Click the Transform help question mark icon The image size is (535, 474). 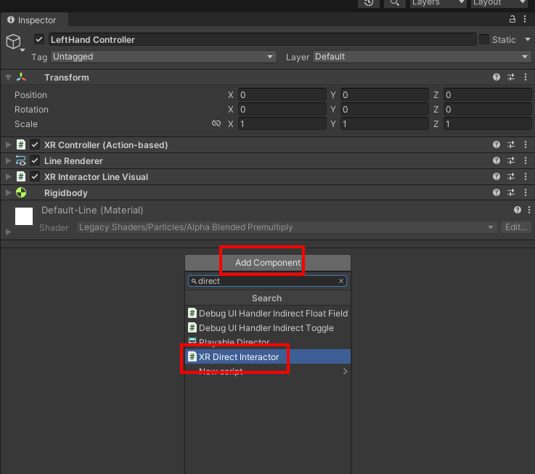497,77
